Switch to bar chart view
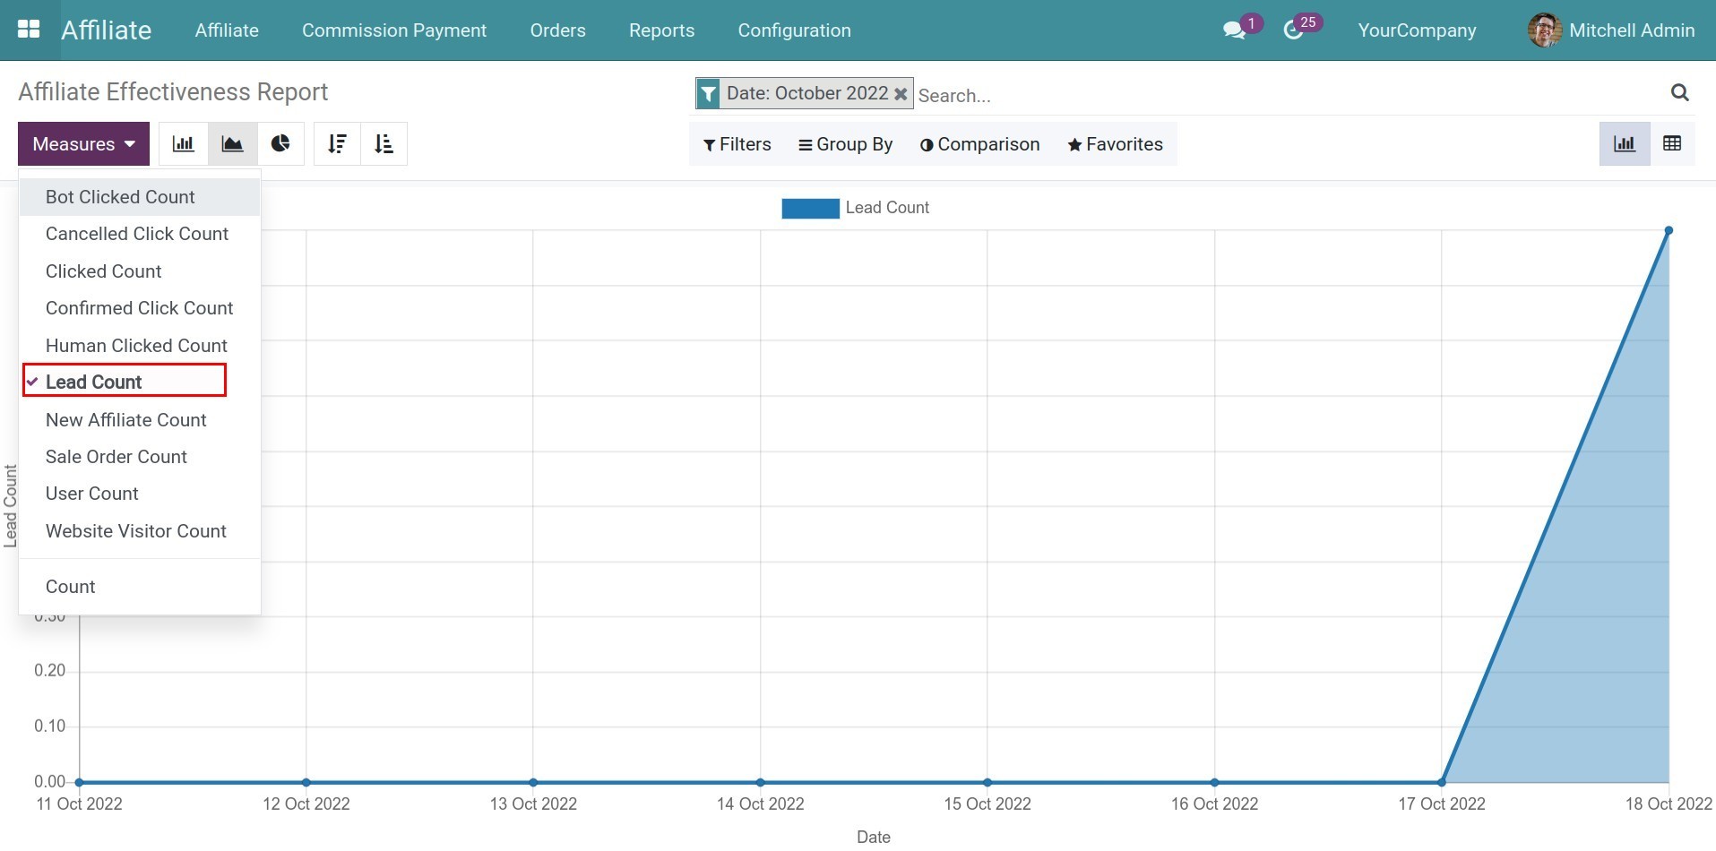The image size is (1716, 851). point(183,143)
